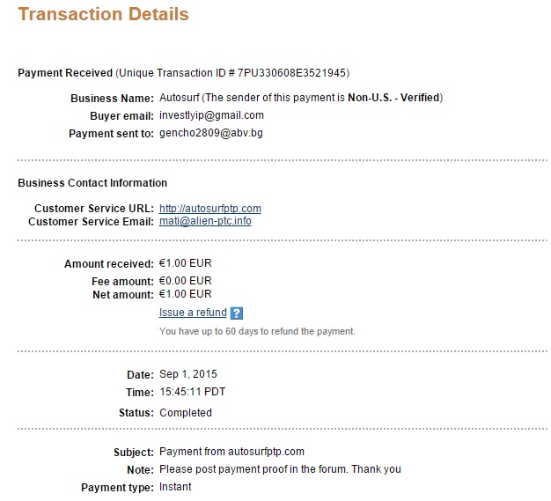Open the http://autosurfptp.com customer service URL
551x501 pixels.
click(x=210, y=209)
